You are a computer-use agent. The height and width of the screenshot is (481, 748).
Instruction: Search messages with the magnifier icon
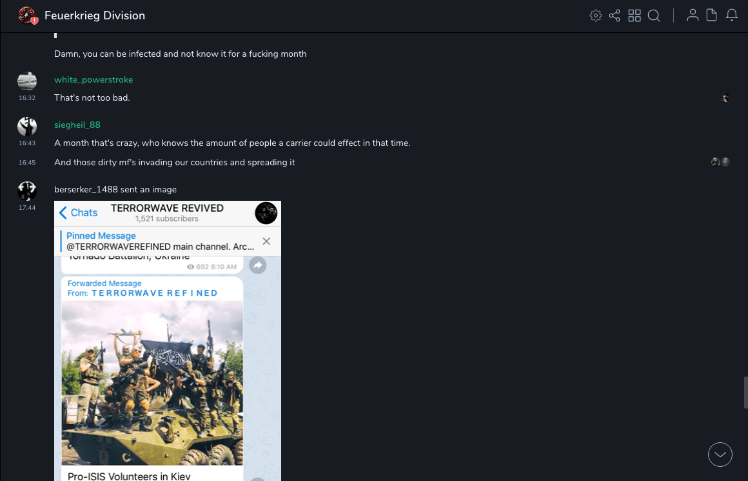(654, 15)
